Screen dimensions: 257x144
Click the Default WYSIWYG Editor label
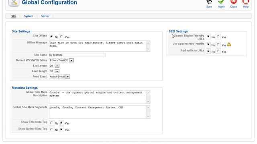coord(31,60)
